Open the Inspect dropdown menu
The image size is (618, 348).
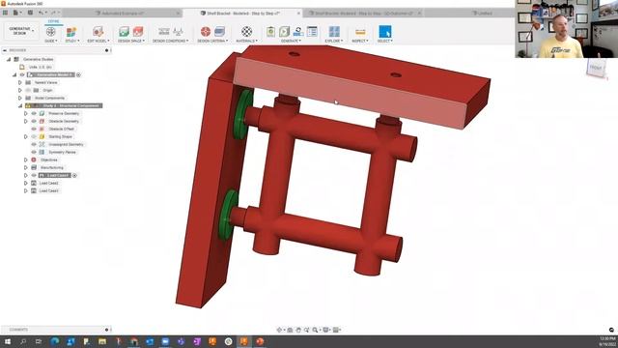(x=359, y=41)
